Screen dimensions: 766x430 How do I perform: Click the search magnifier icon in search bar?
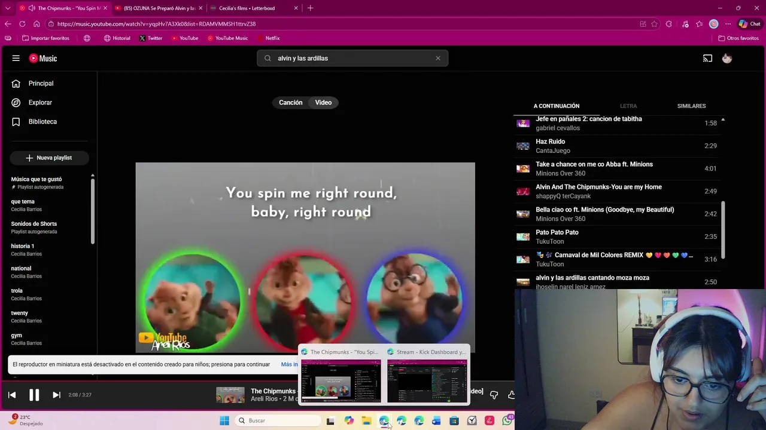tap(268, 58)
